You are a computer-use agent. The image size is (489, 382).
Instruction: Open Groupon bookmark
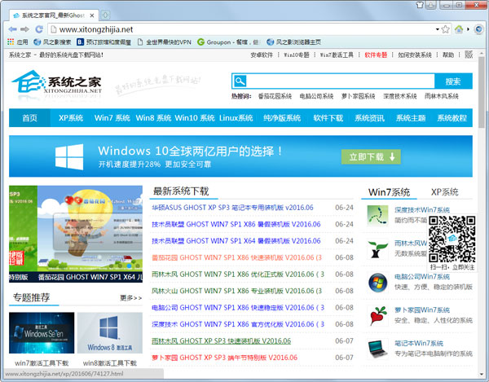coord(228,42)
